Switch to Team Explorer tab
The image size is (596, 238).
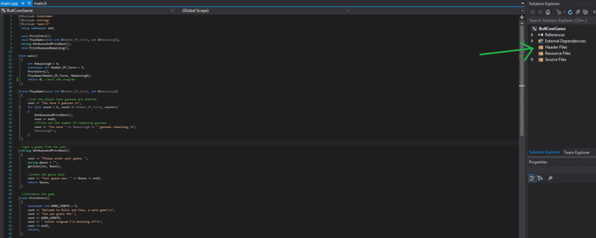(x=576, y=152)
